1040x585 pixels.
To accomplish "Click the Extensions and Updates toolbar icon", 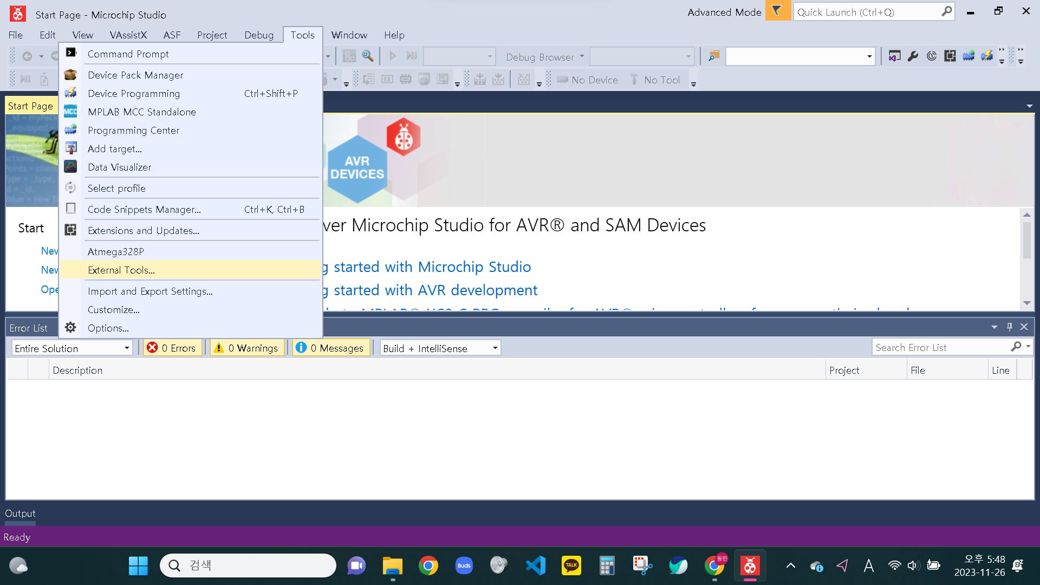I will (x=950, y=56).
